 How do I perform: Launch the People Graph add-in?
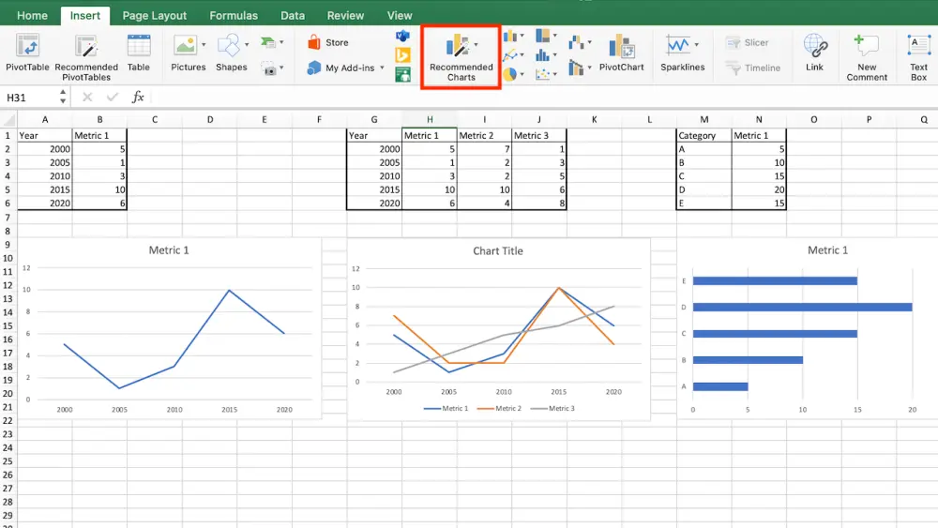coord(402,74)
